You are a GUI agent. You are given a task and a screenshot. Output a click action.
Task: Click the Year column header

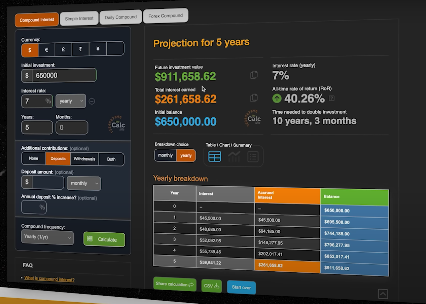[x=175, y=193]
